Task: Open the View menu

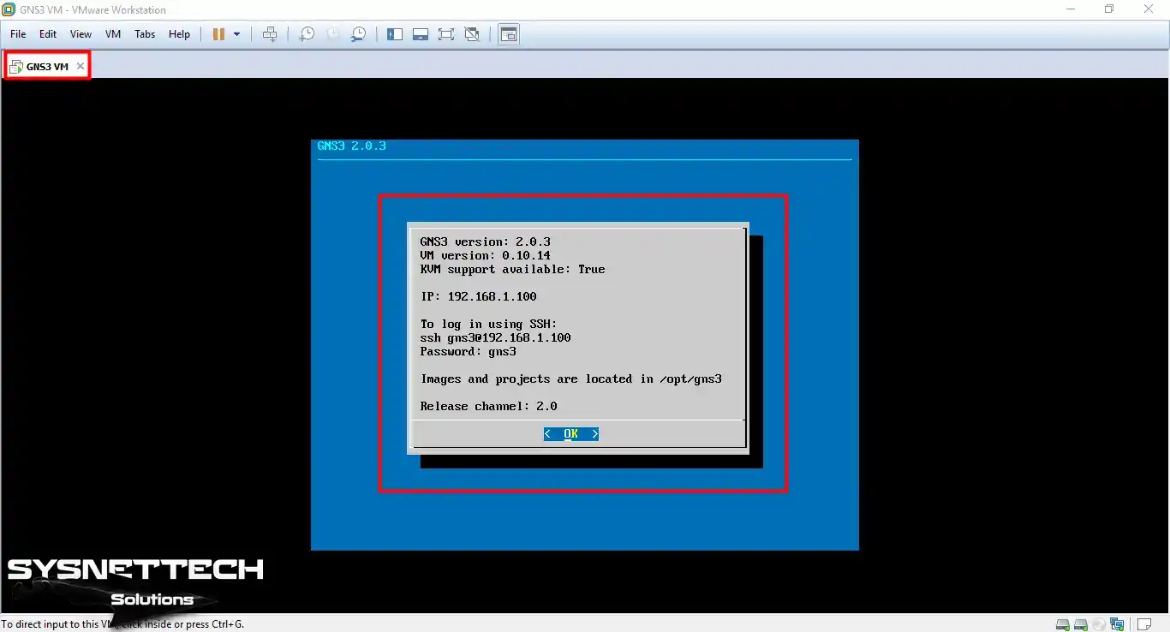Action: coord(81,34)
